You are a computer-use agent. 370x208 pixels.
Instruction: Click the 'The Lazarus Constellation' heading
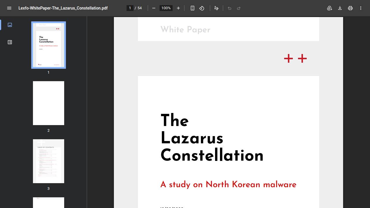click(212, 138)
